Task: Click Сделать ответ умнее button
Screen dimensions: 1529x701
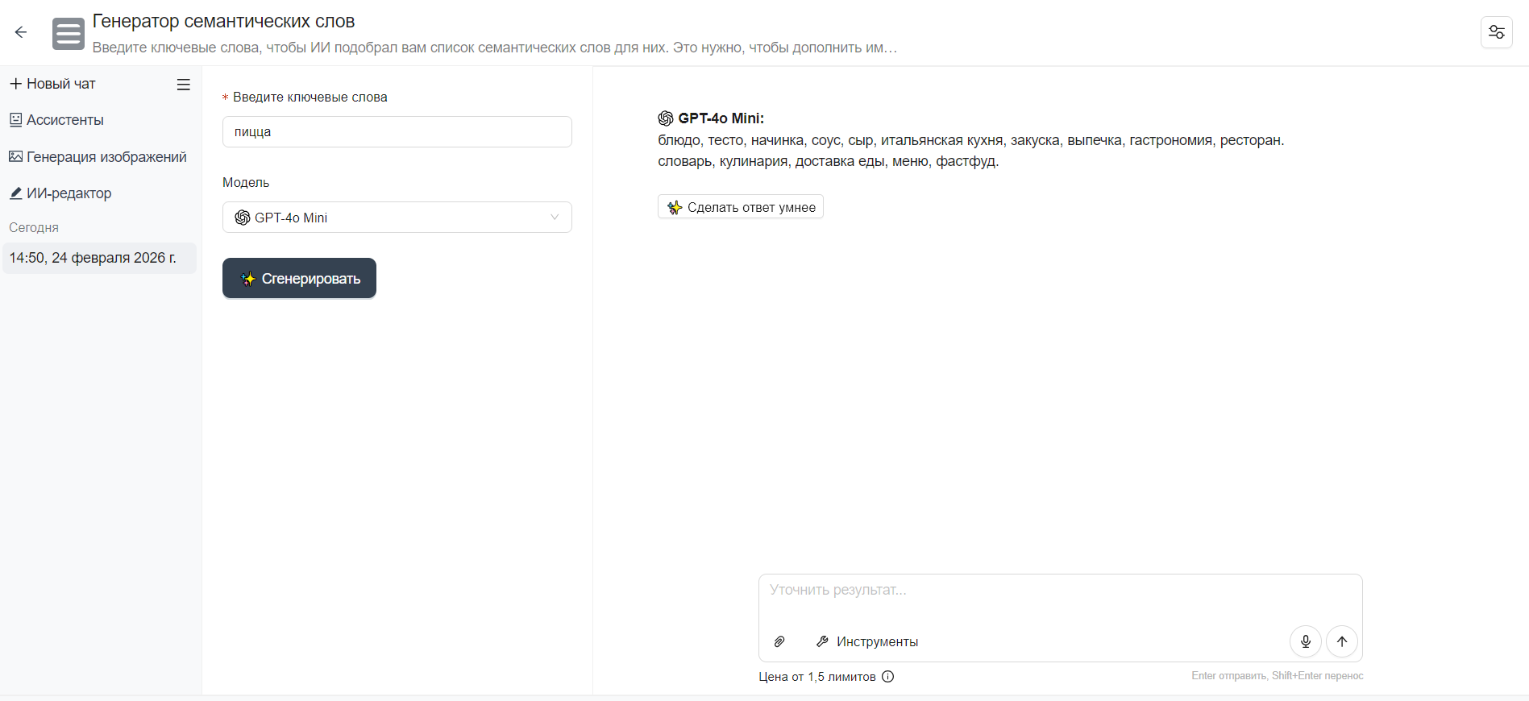Action: [x=740, y=207]
